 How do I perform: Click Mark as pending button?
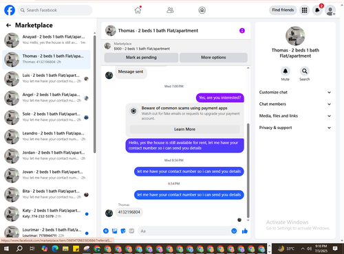[141, 58]
